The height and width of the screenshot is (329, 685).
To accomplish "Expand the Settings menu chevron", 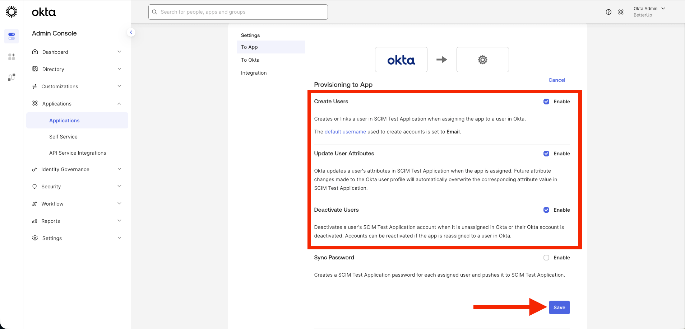I will click(119, 238).
